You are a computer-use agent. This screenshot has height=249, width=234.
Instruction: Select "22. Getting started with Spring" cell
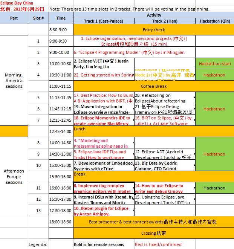(x=104, y=75)
